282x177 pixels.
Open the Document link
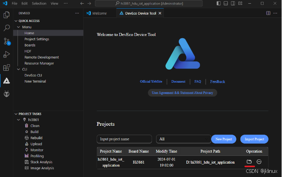178,81
